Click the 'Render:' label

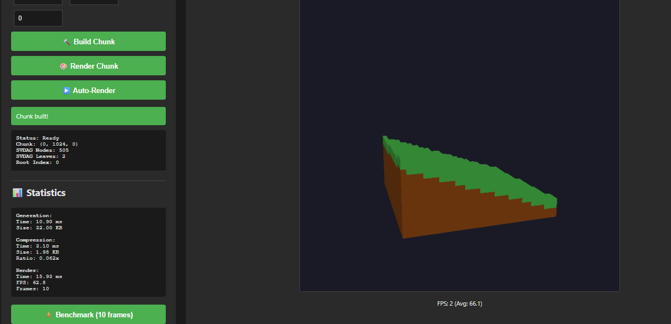point(27,270)
